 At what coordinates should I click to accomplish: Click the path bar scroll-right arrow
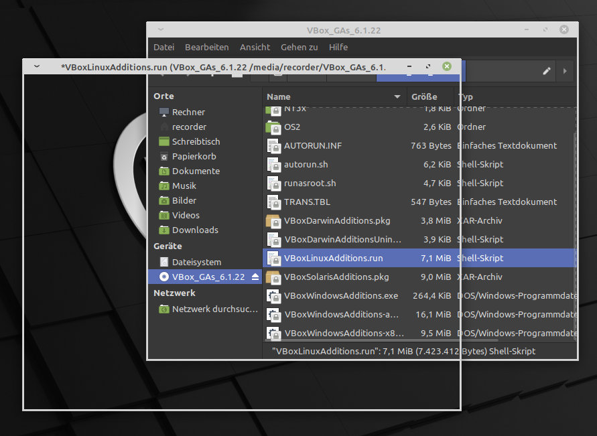[565, 71]
